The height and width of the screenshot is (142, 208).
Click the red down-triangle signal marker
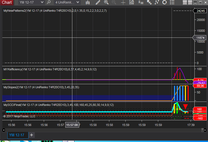pos(185,106)
